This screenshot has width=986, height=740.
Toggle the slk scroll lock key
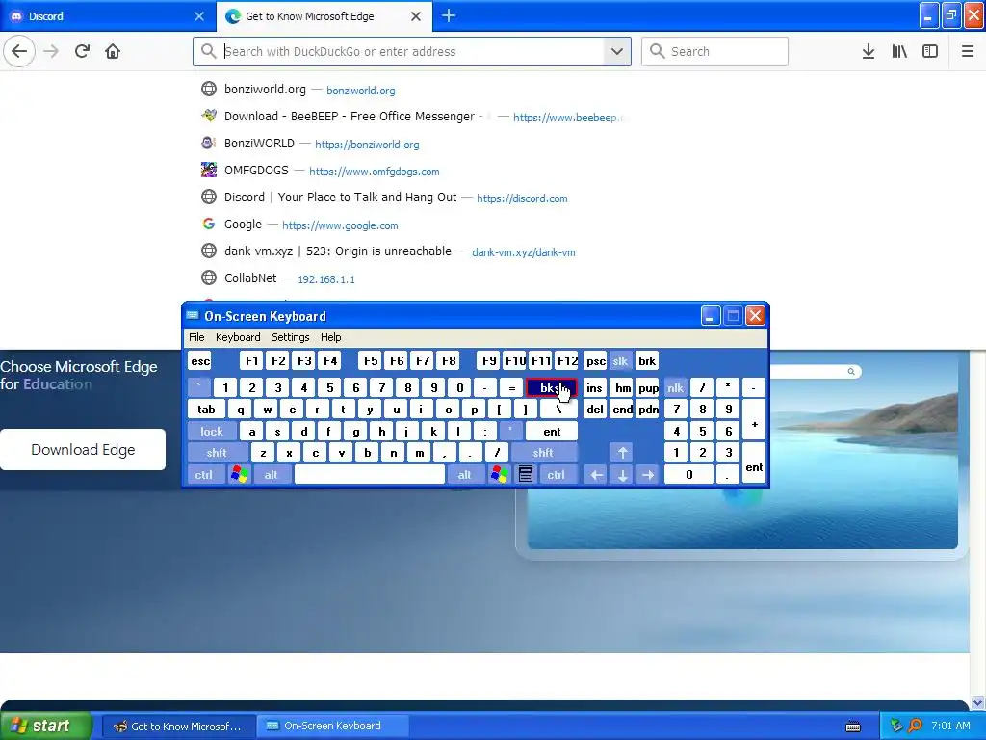coord(620,361)
